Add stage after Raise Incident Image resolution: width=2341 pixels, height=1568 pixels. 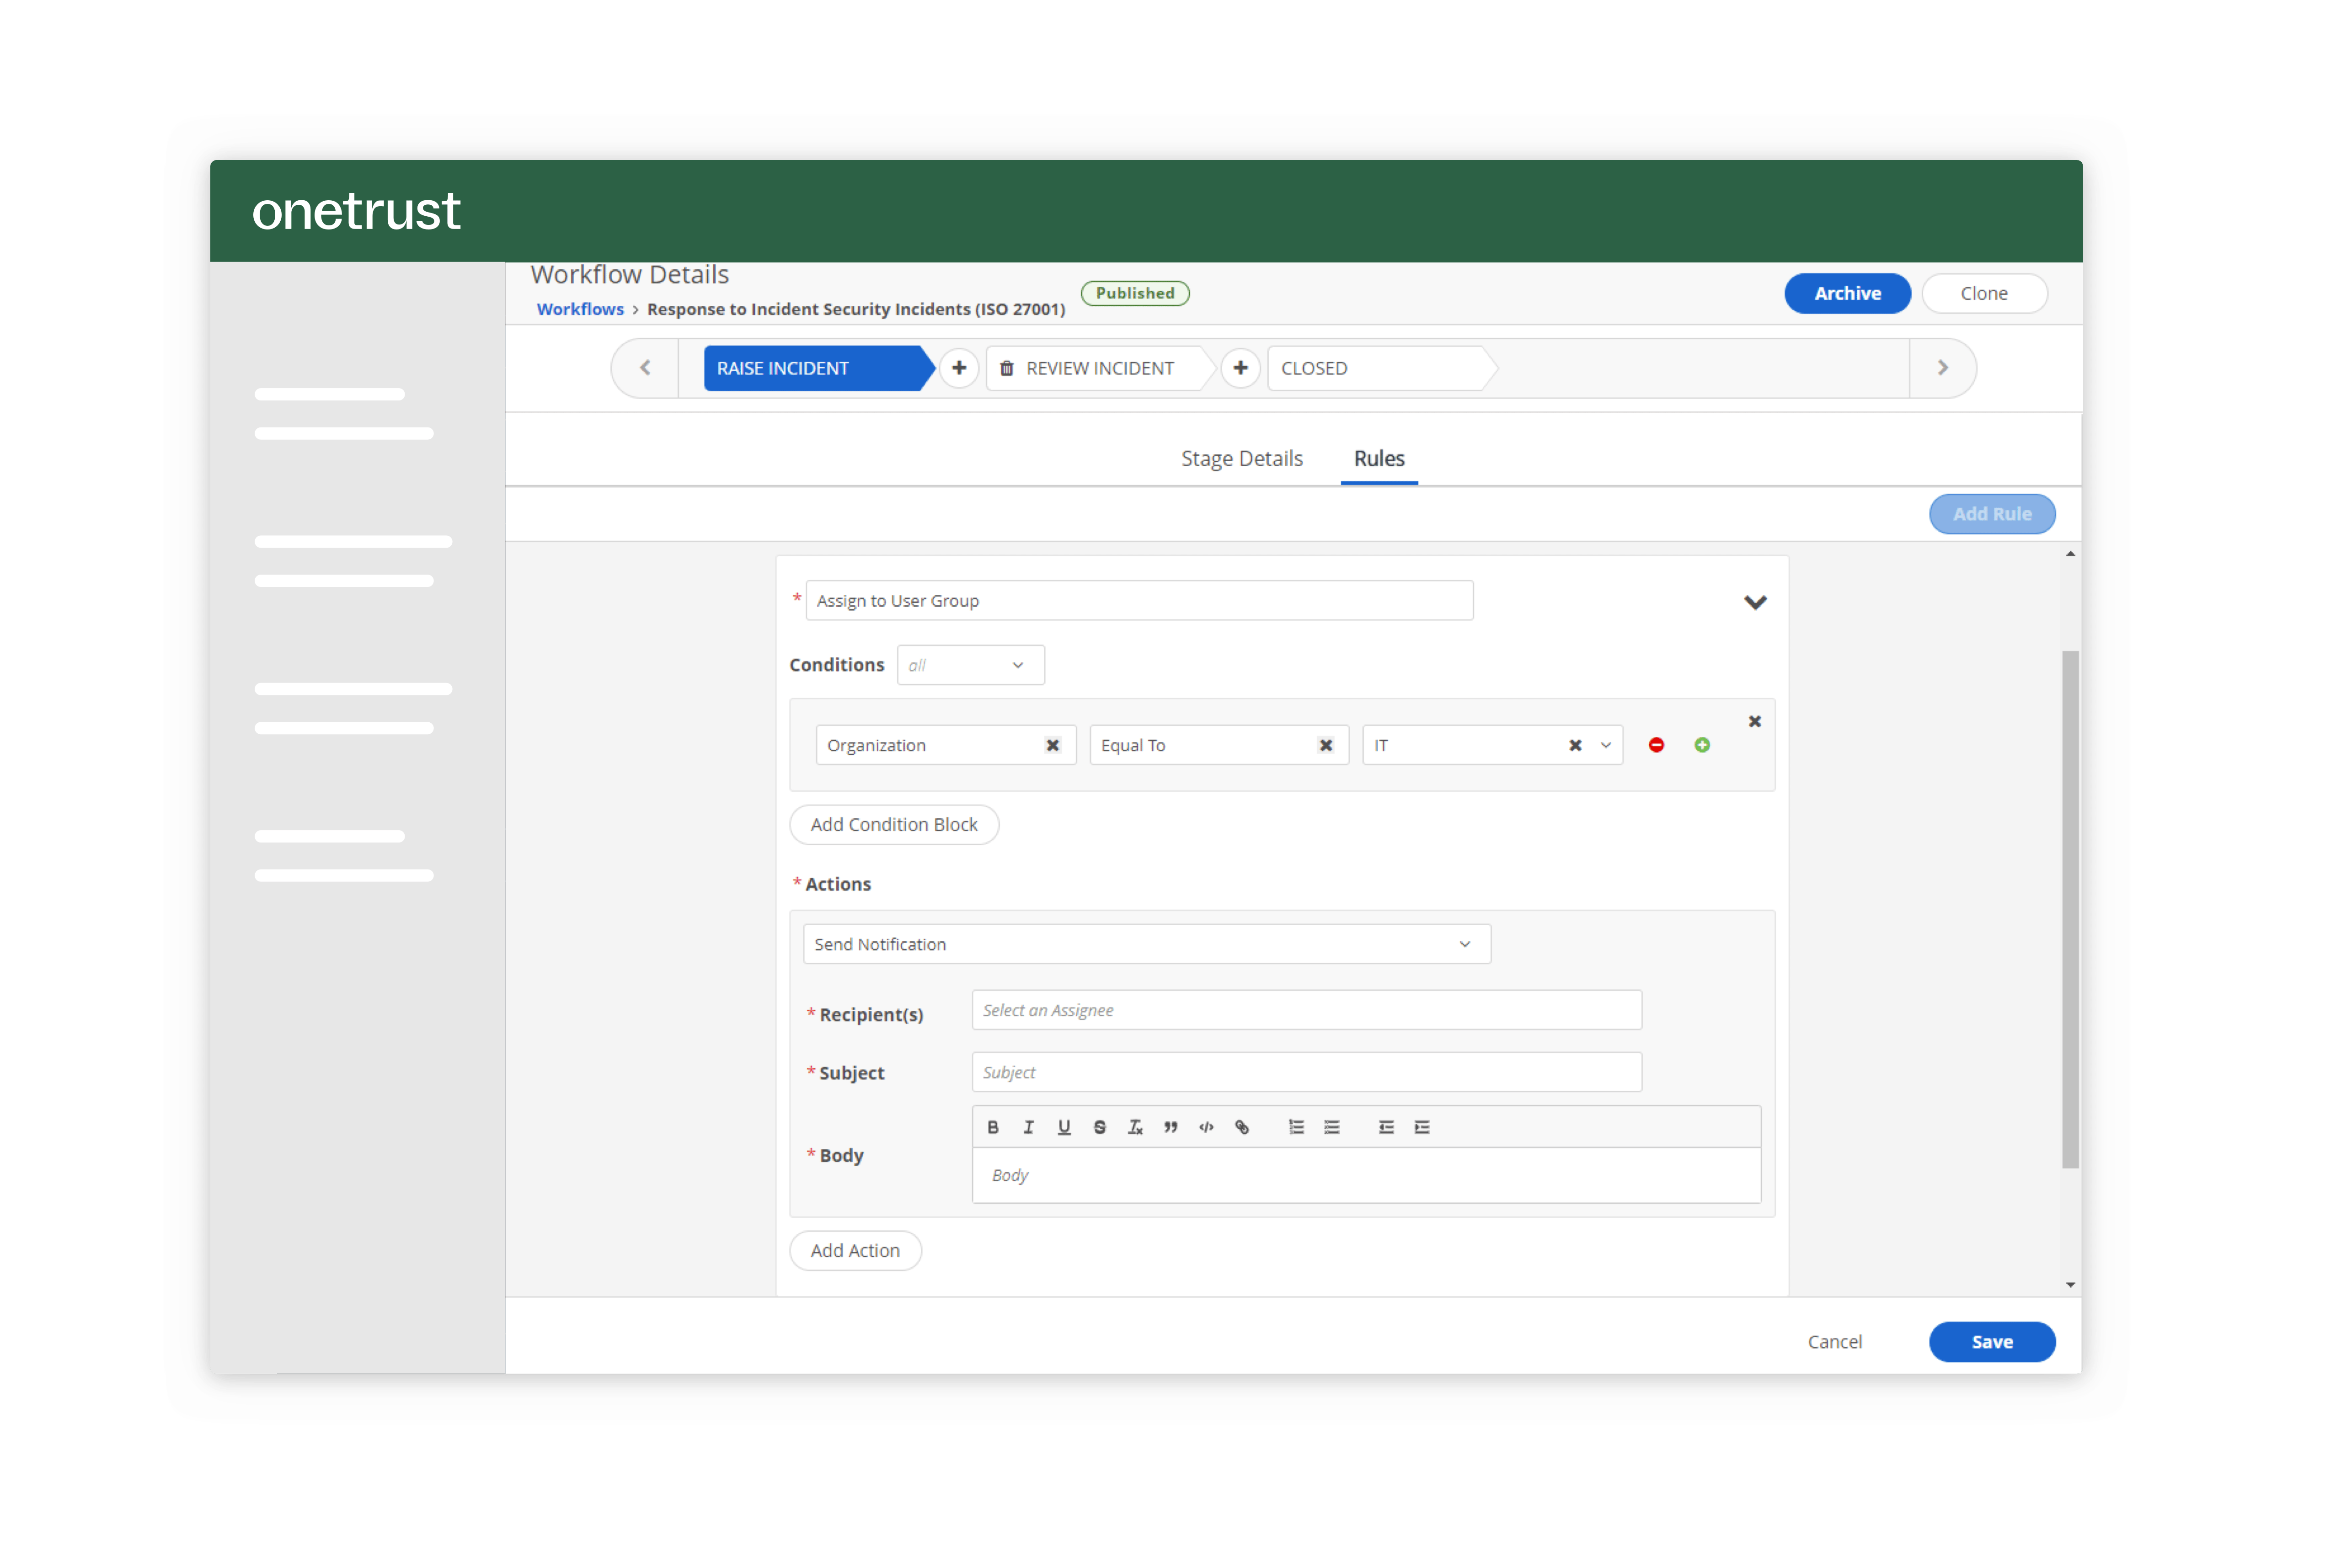(x=959, y=368)
